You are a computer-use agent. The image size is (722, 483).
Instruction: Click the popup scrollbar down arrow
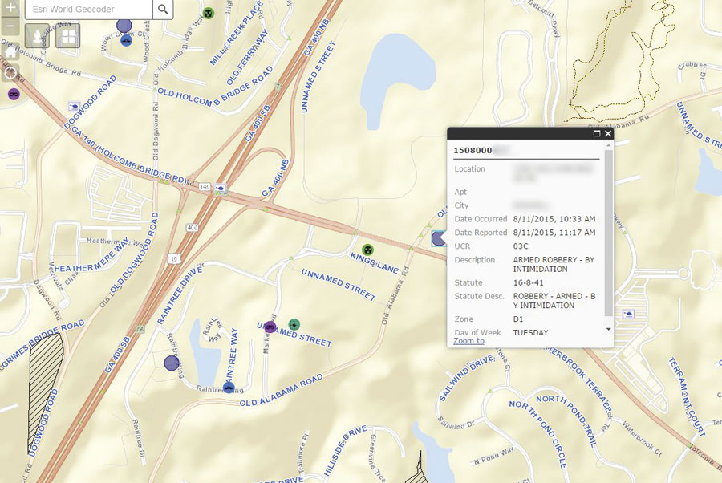607,330
